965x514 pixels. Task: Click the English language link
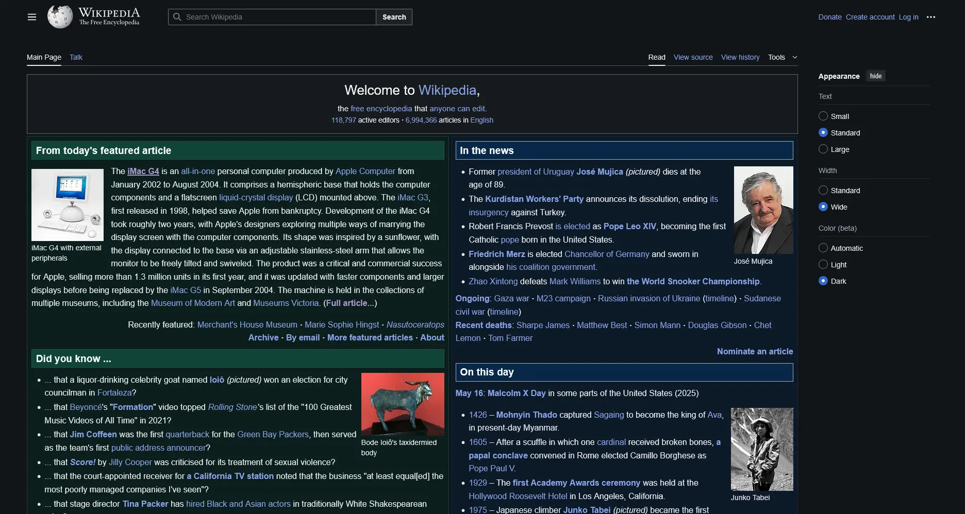point(481,120)
